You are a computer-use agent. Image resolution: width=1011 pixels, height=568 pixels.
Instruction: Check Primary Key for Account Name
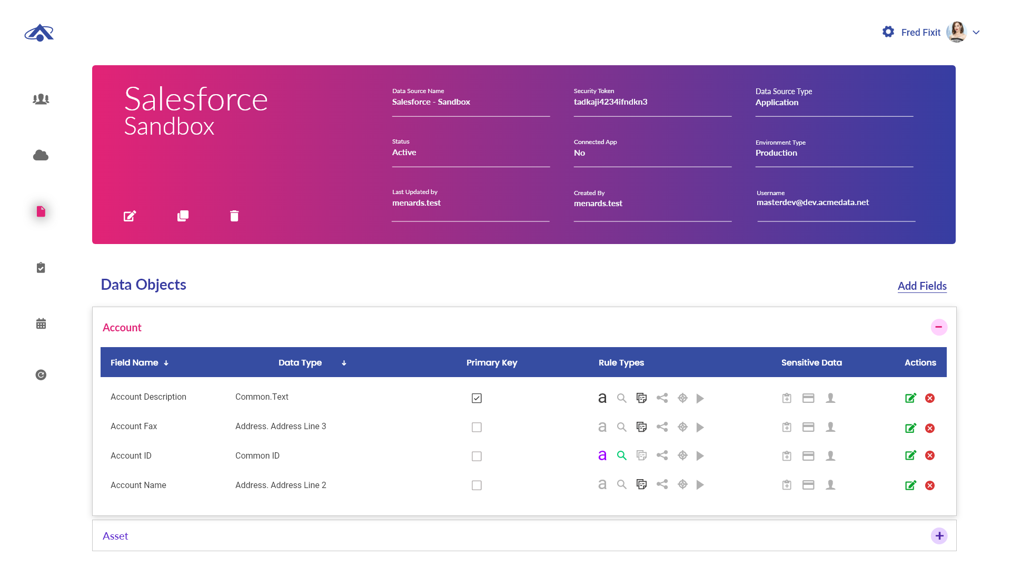pyautogui.click(x=477, y=485)
